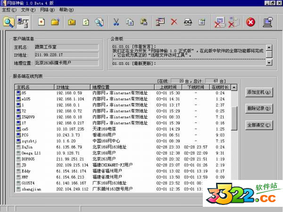Click the green refresh toolbar icon
The image size is (283, 212).
click(x=85, y=22)
